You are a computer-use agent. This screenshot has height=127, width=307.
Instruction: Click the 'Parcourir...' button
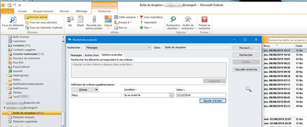pyautogui.click(x=246, y=48)
